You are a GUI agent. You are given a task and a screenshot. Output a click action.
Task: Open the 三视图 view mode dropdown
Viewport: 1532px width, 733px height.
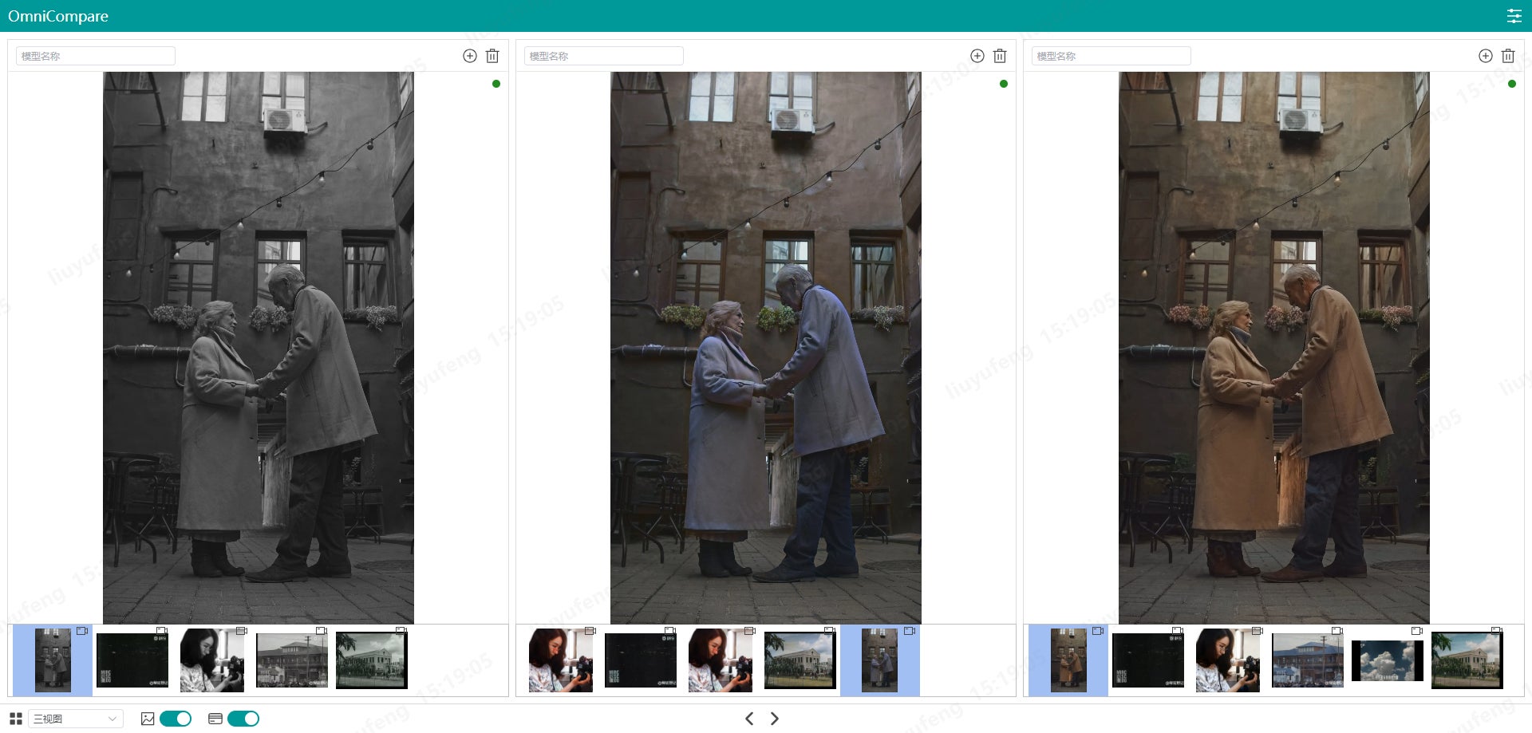pos(76,719)
